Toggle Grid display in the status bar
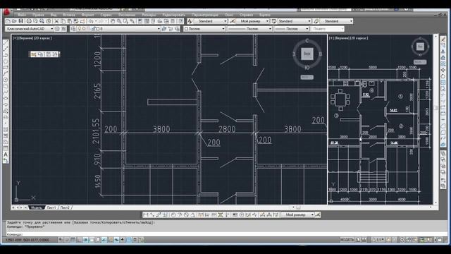The width and height of the screenshot is (451, 254). click(73, 240)
